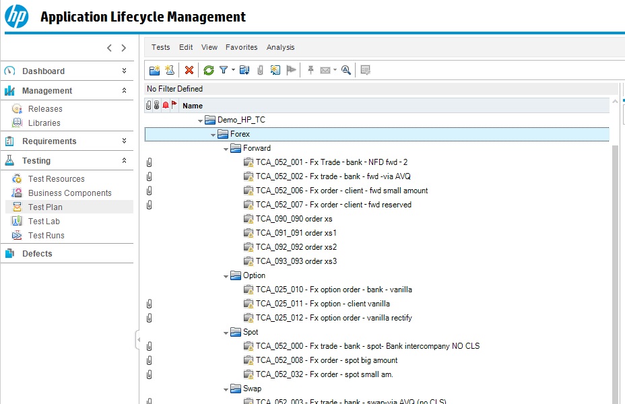Collapse the Forward folder arrow
Image resolution: width=625 pixels, height=404 pixels.
(226, 149)
